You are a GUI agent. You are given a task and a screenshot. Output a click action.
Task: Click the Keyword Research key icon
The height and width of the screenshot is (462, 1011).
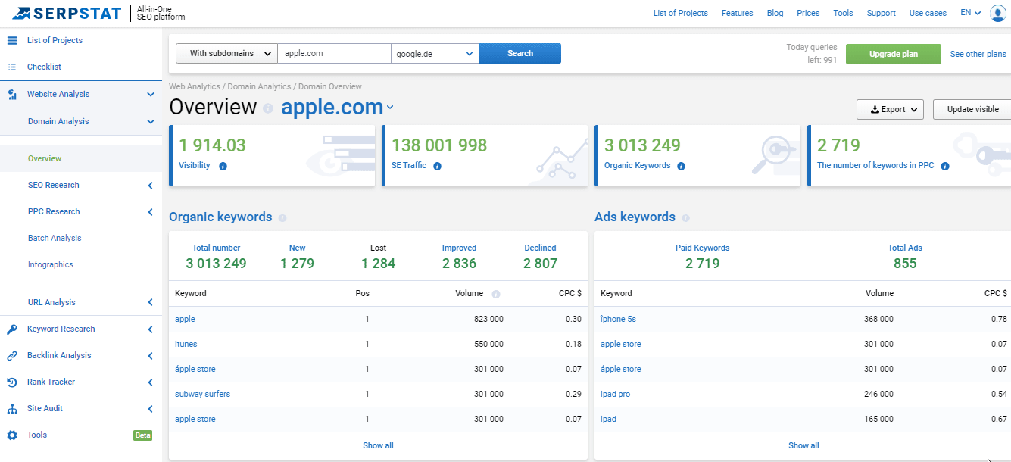tap(12, 329)
